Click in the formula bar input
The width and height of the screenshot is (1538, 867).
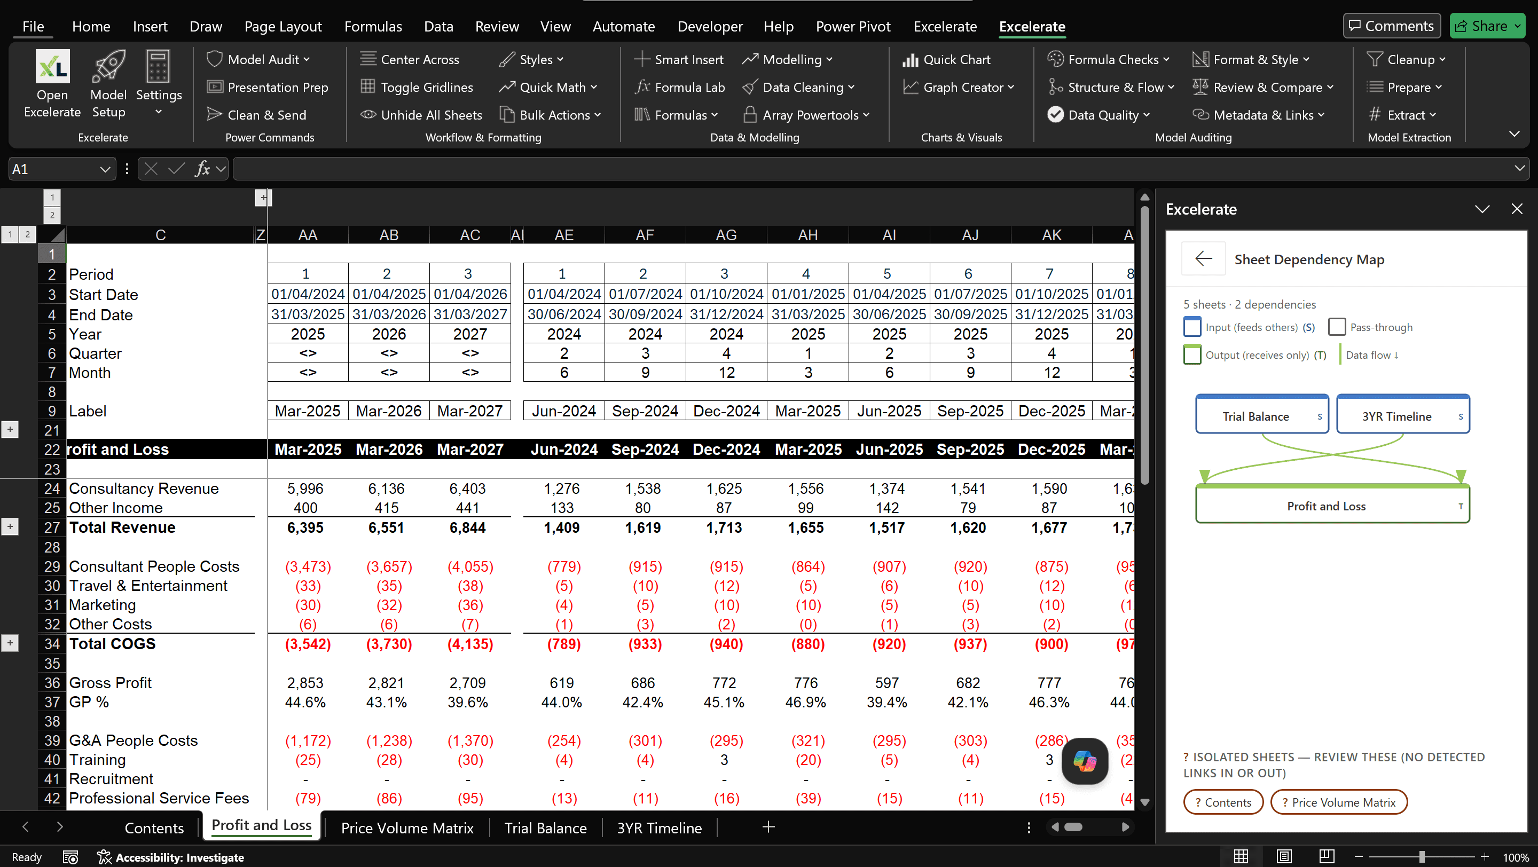click(x=872, y=169)
